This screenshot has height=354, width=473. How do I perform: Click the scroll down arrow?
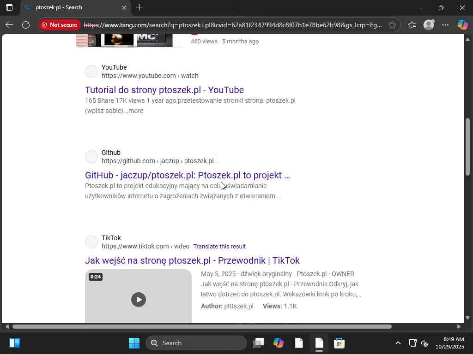pyautogui.click(x=467, y=318)
